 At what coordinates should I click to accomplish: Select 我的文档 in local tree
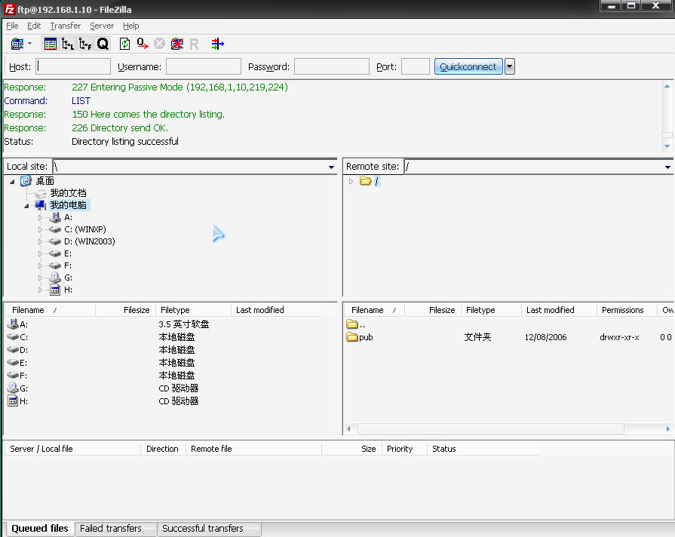[x=68, y=193]
